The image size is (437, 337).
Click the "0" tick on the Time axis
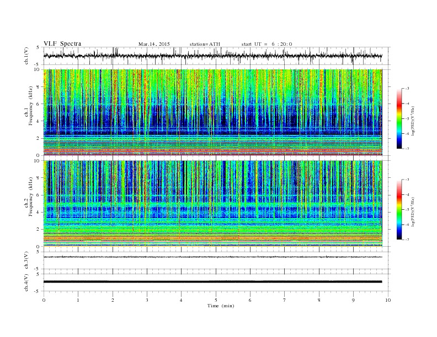[44, 300]
